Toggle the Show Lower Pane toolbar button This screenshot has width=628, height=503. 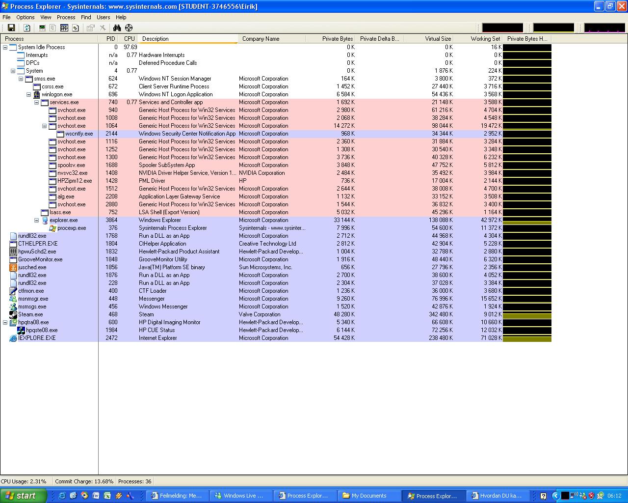(64, 28)
